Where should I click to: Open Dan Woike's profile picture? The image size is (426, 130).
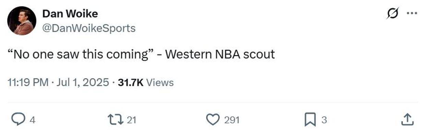pos(22,21)
